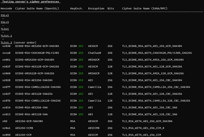Select hexcode "xc061"

pos(6,60)
